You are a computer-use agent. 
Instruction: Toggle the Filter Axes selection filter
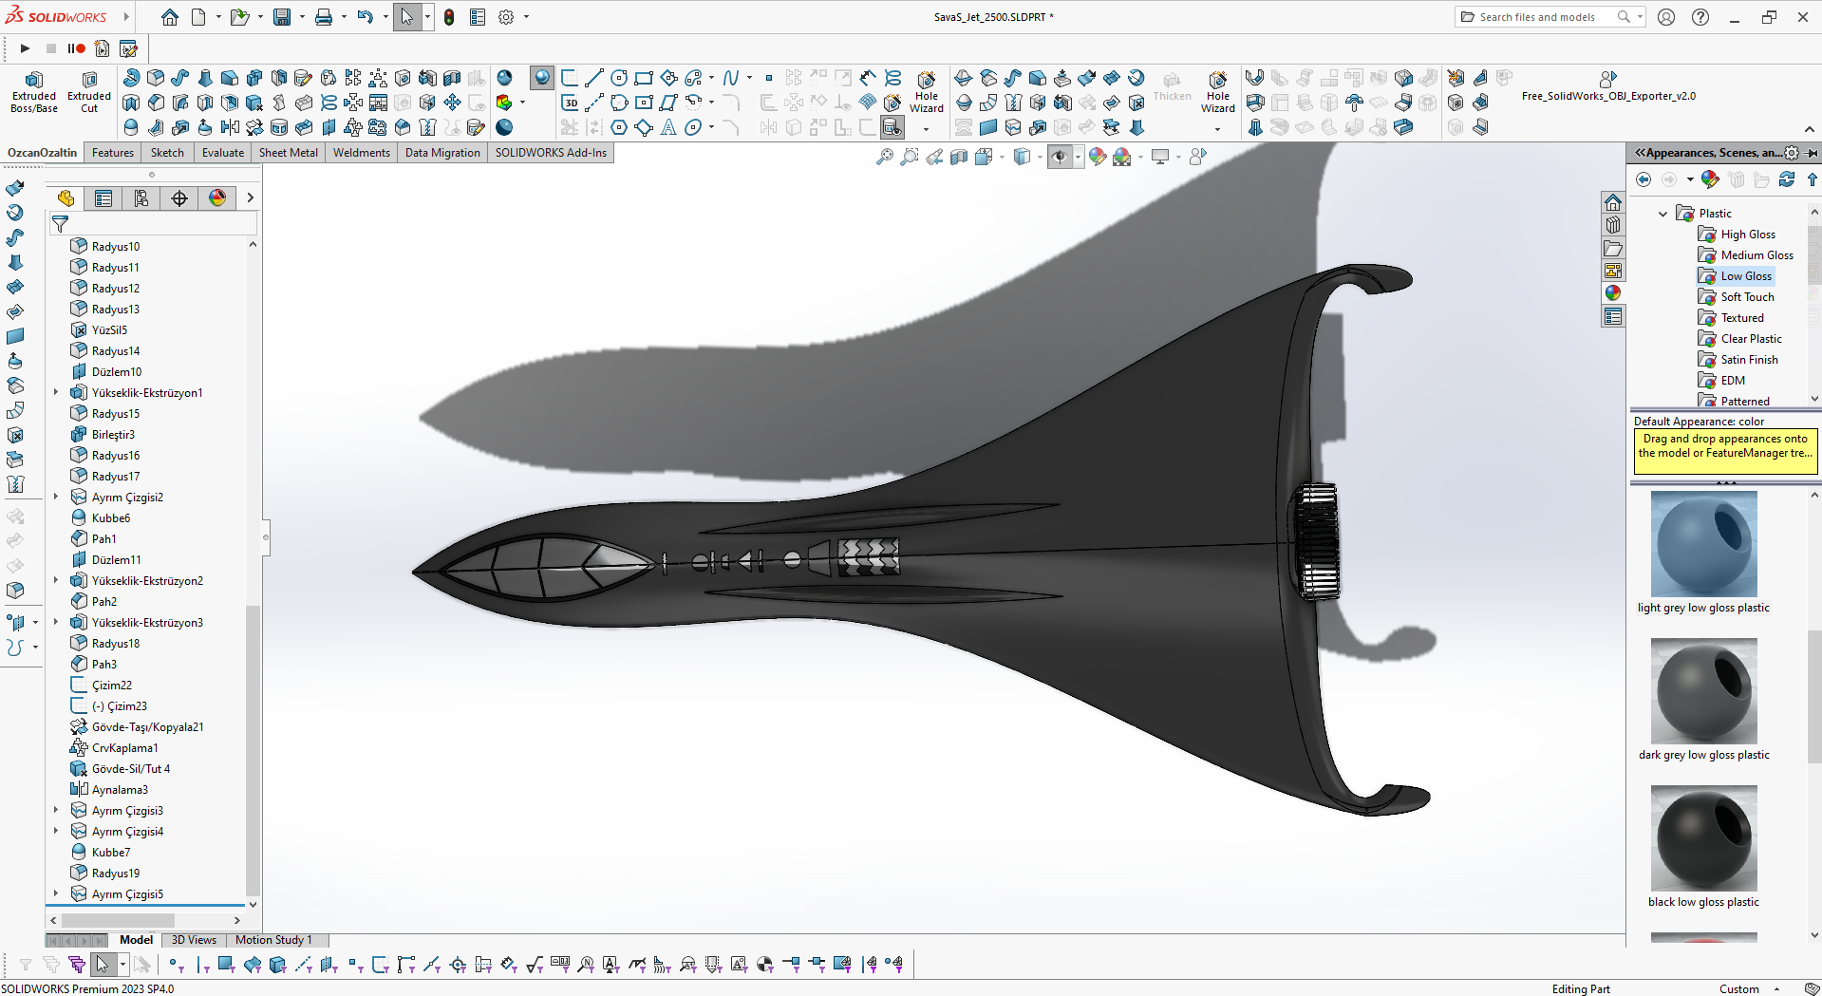(304, 965)
